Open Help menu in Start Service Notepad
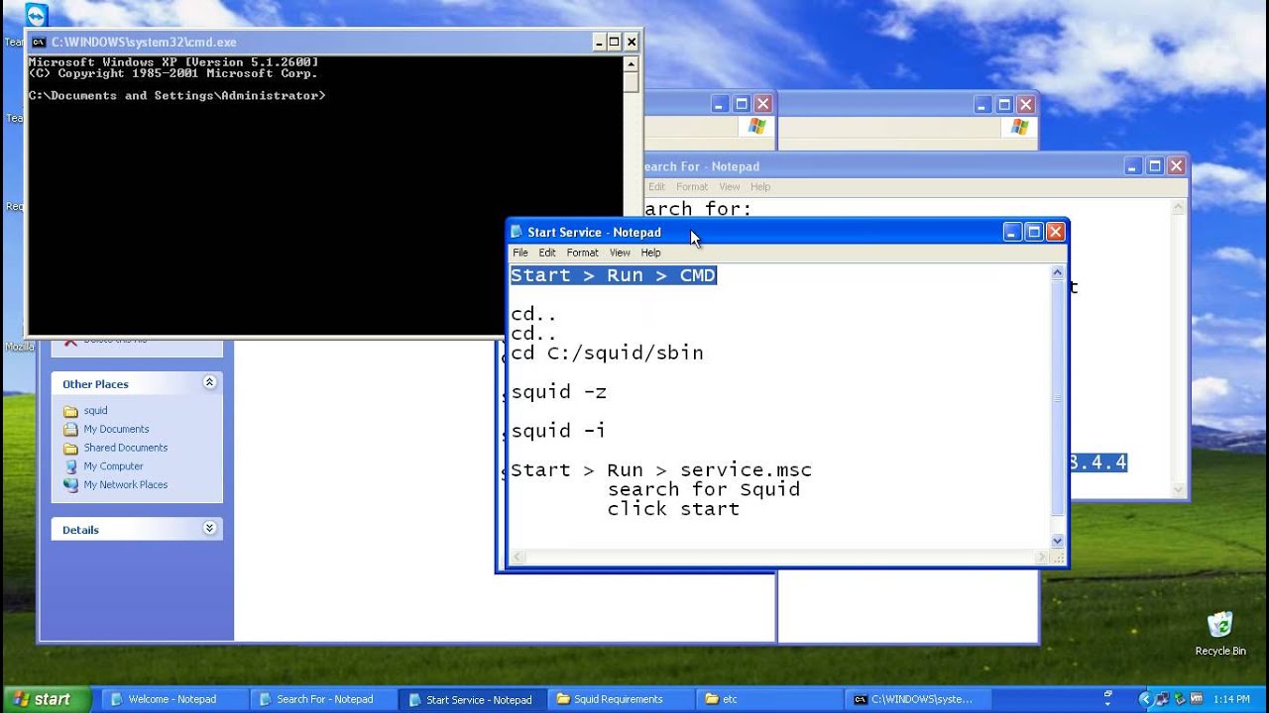 (x=650, y=253)
